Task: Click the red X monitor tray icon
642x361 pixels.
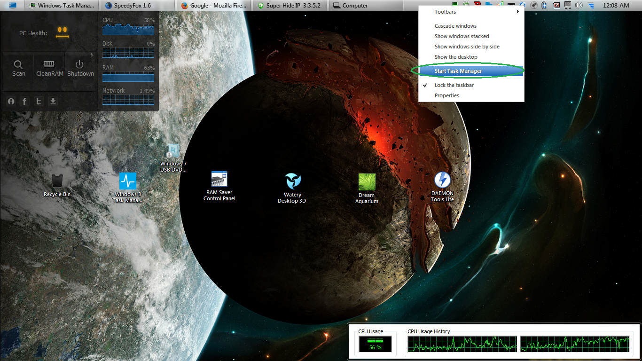Action: (x=556, y=6)
